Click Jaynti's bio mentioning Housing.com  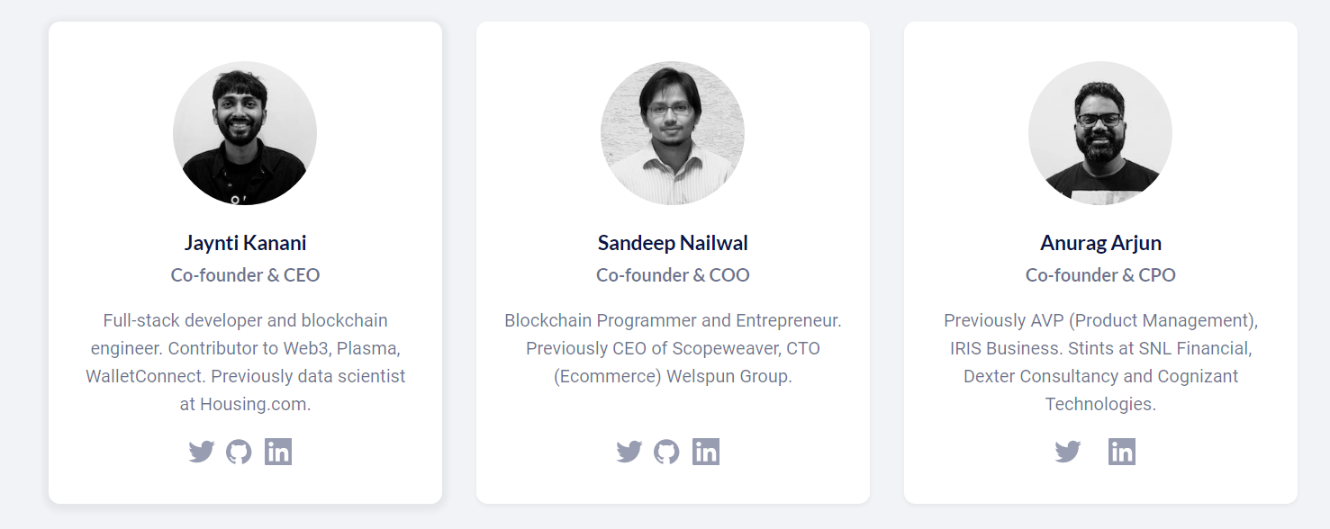(x=245, y=363)
